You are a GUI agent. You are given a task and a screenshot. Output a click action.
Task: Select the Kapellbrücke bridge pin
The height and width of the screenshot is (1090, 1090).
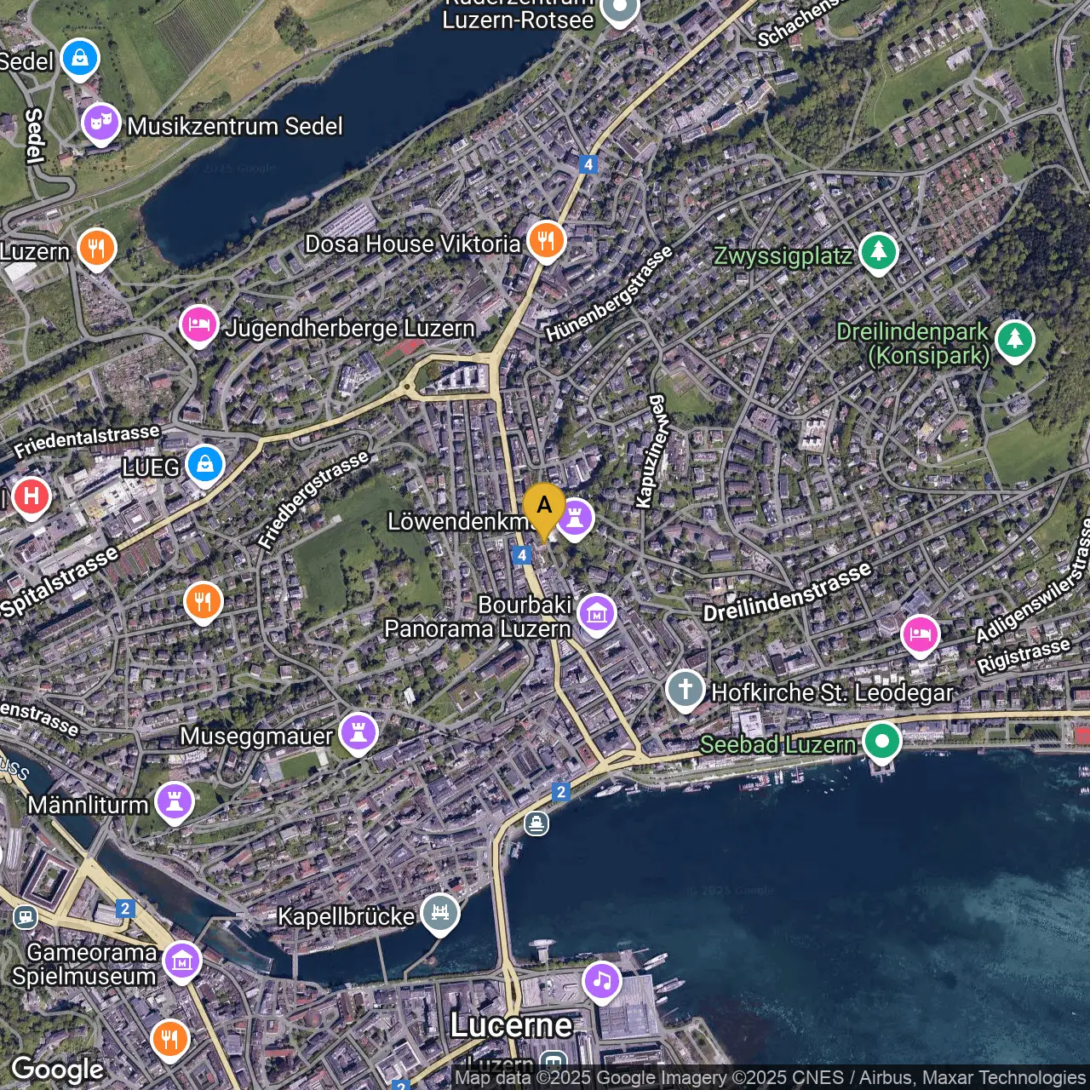[x=440, y=914]
